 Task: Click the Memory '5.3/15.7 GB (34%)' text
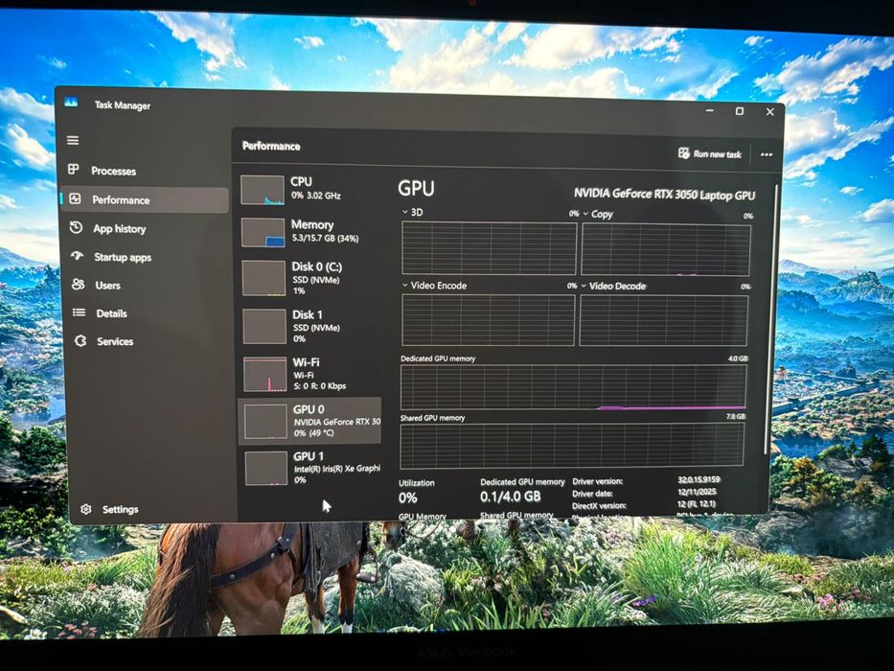point(325,238)
